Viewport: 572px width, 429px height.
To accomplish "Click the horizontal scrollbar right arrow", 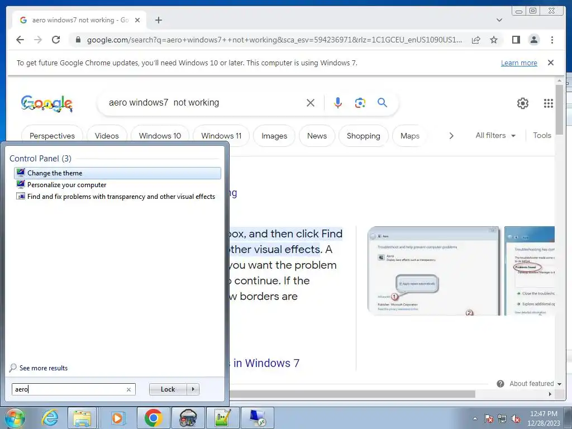I will 550,394.
